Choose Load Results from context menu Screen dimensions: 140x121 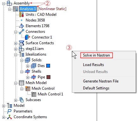[x=93, y=65]
